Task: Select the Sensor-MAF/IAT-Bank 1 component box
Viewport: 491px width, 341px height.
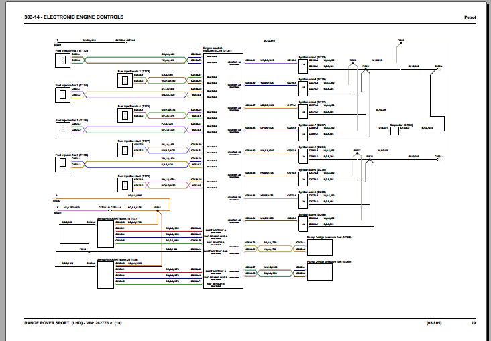Action: (x=105, y=234)
